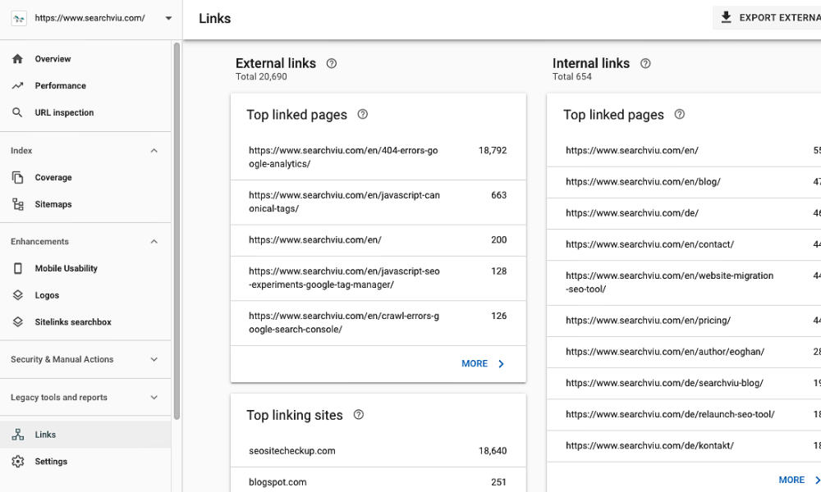Expand Security & Manual Actions section

coord(154,359)
